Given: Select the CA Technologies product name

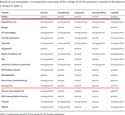Looking at the screenshot, I should tap(8, 33).
